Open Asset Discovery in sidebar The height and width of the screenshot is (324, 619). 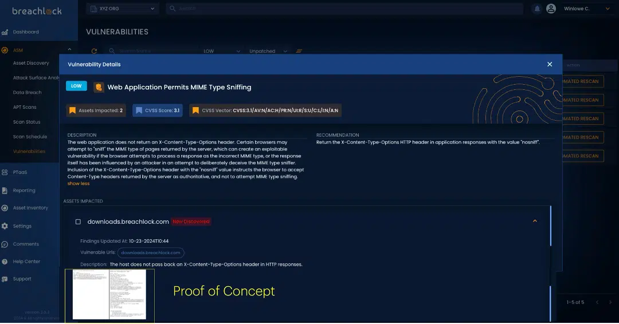(31, 63)
